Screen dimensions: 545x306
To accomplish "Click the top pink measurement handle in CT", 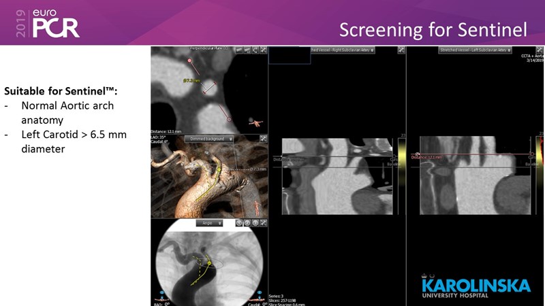I will point(188,61).
